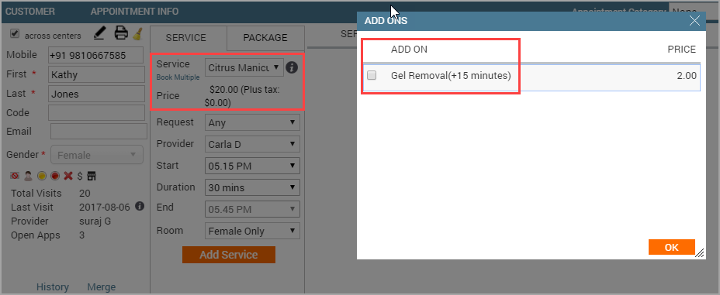Click the Last Visit date 2017-08-06
720x295 pixels.
coord(105,207)
